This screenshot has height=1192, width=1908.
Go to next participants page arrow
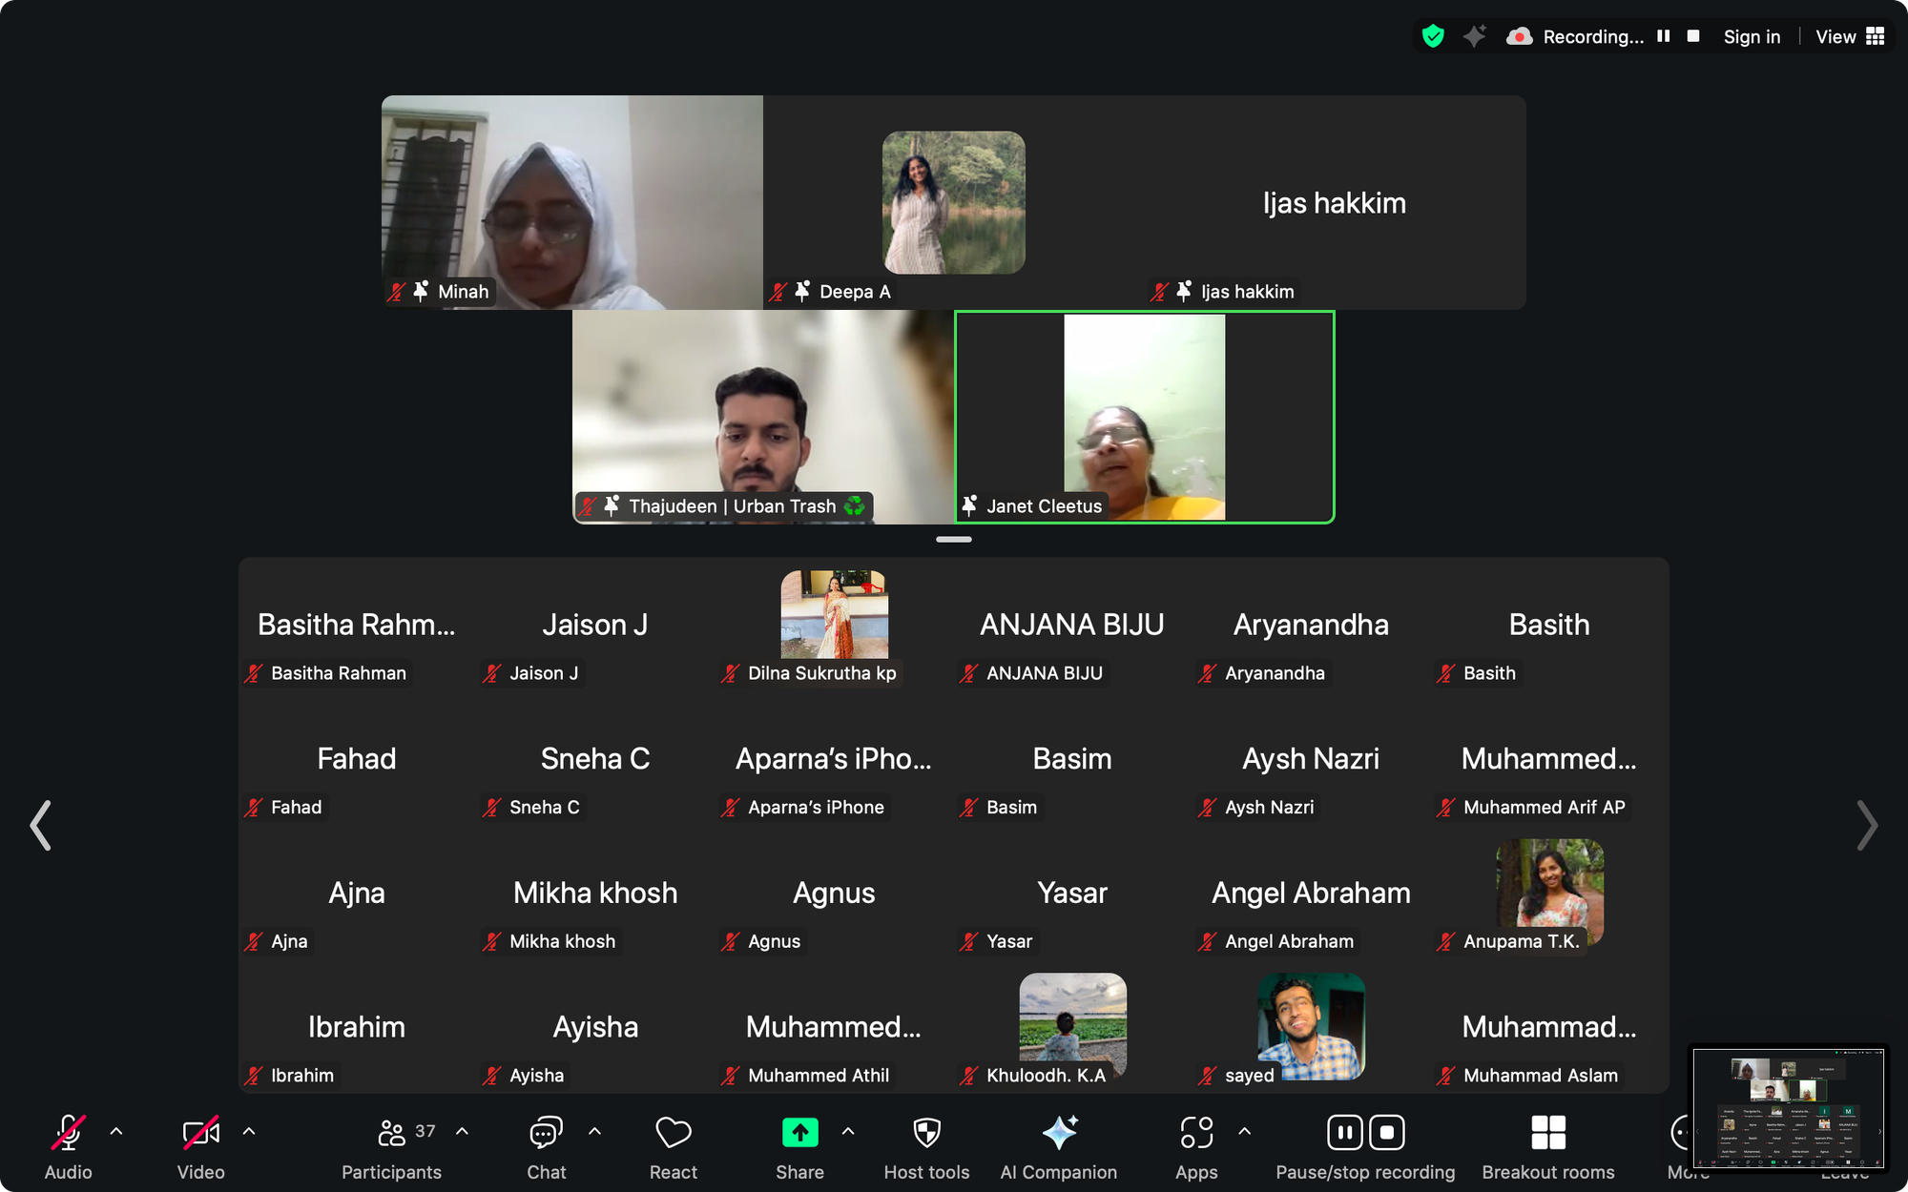1867,826
